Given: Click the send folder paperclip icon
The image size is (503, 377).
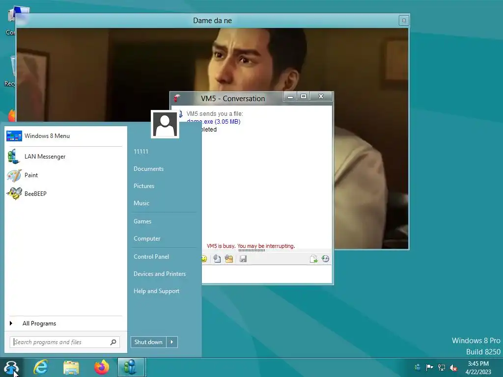Looking at the screenshot, I should [229, 259].
